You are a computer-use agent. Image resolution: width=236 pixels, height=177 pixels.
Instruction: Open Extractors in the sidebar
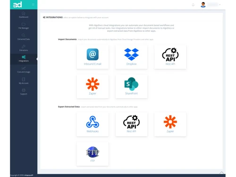(x=24, y=48)
